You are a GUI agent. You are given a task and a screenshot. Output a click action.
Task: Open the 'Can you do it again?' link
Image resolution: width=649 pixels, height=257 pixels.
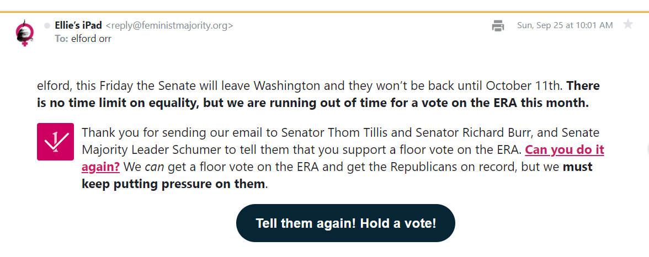564,150
